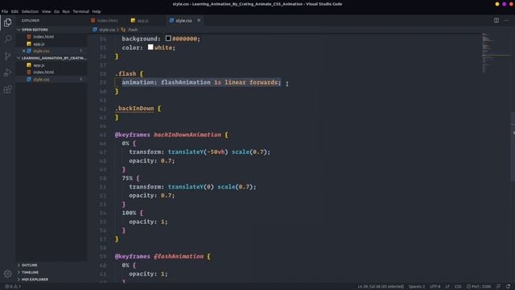Click the notifications bell in status bar
Viewport: 515px width, 290px height.
508,287
